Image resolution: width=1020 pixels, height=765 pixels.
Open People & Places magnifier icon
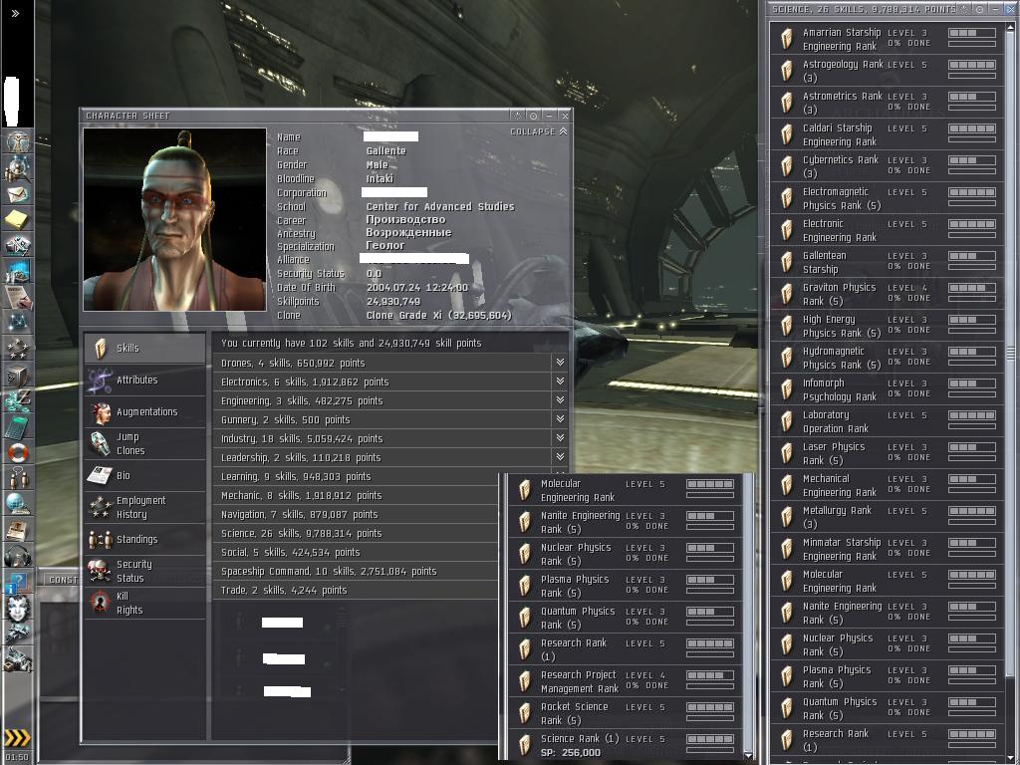18,167
